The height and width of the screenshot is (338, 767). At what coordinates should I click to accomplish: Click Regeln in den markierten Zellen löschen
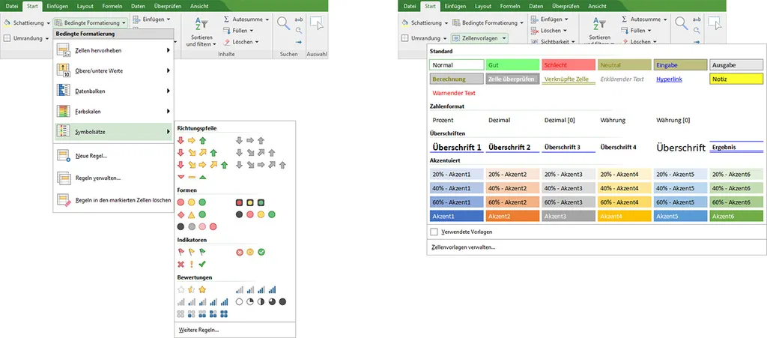[114, 200]
